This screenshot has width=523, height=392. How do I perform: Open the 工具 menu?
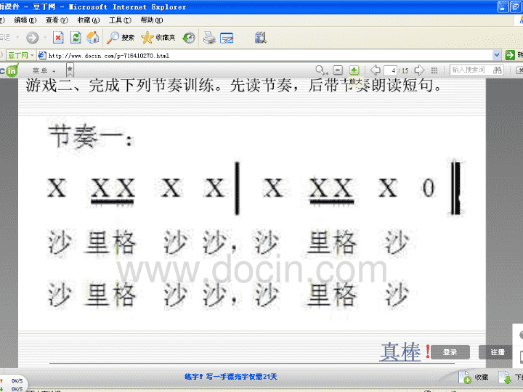(120, 20)
